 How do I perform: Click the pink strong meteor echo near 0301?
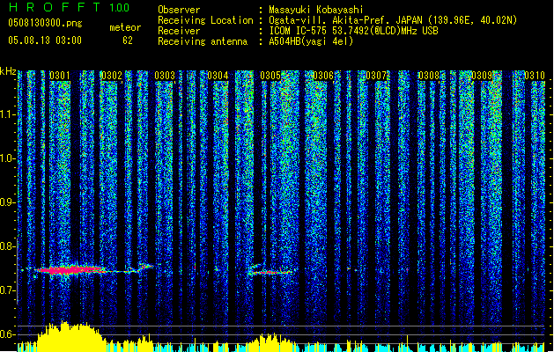(70, 270)
